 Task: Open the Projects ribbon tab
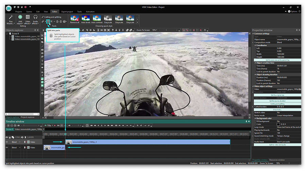coord(19,12)
